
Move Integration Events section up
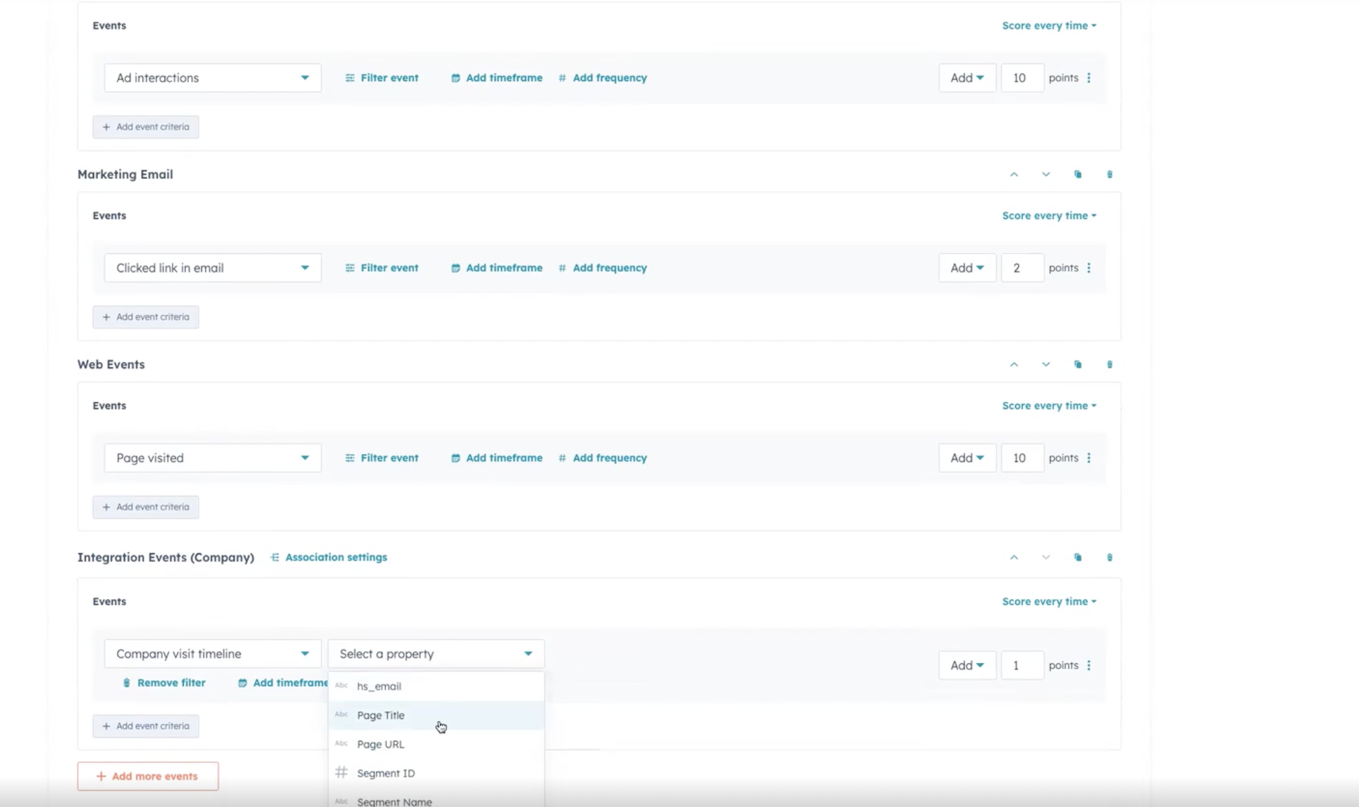click(1015, 557)
